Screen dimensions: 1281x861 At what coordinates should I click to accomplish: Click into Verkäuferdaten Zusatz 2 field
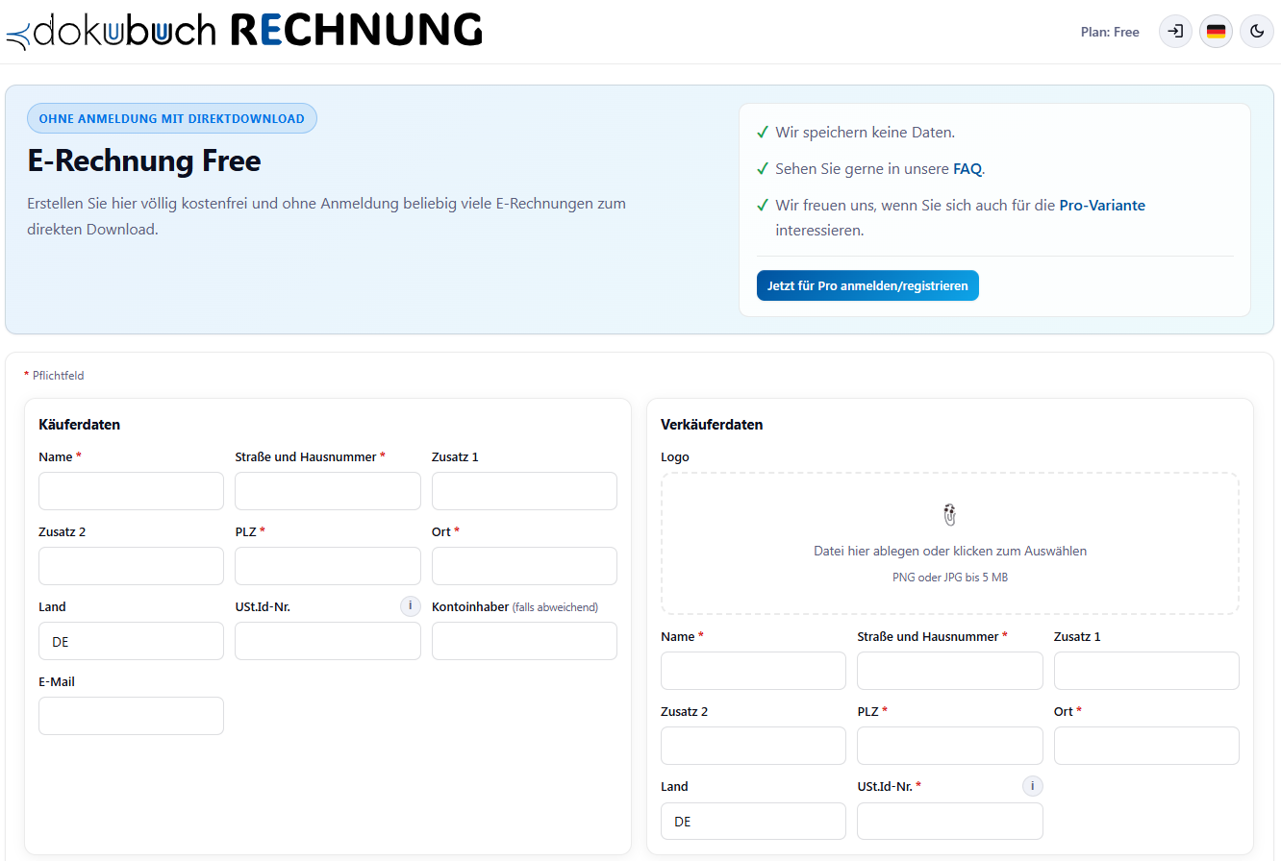click(753, 746)
